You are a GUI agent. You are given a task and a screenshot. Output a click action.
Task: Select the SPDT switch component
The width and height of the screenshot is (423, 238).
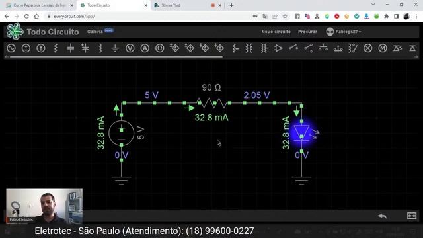pyautogui.click(x=309, y=48)
